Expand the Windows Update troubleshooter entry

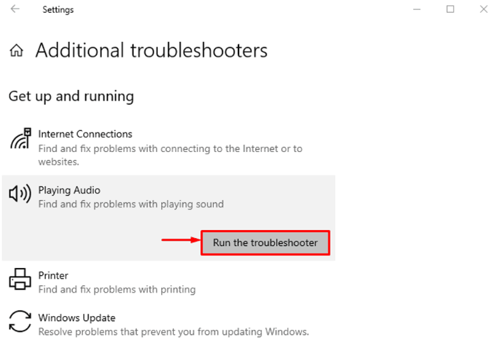point(77,318)
